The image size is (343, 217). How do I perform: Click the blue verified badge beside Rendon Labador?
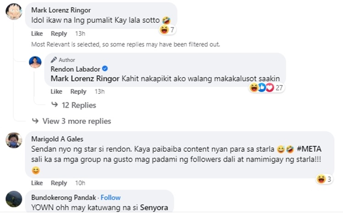105,69
